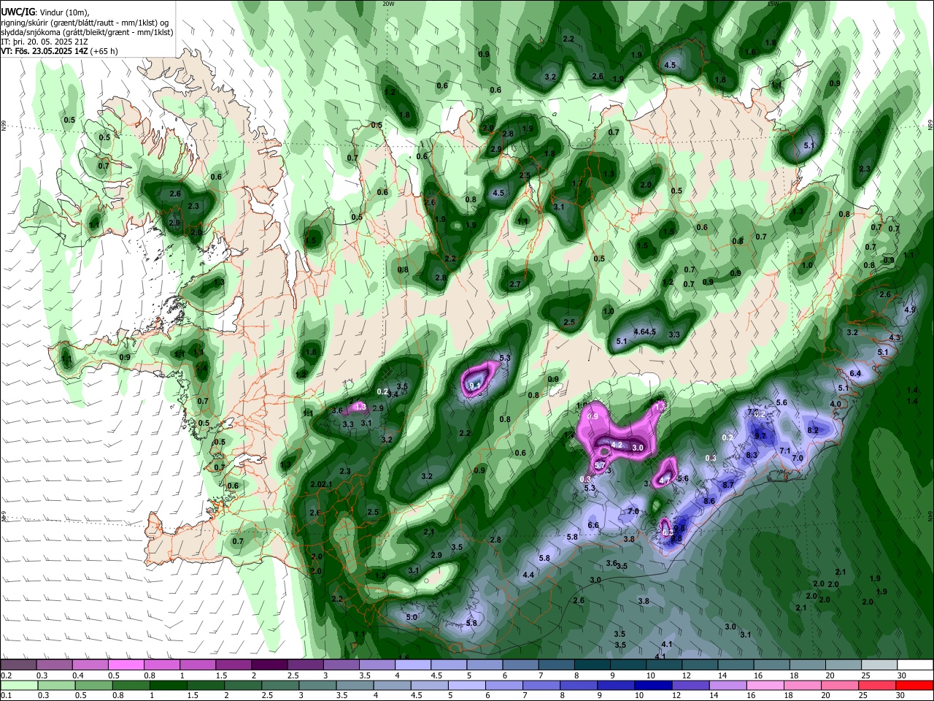Select the white 30+ snow legend swatch
934x701 pixels.
(x=915, y=664)
